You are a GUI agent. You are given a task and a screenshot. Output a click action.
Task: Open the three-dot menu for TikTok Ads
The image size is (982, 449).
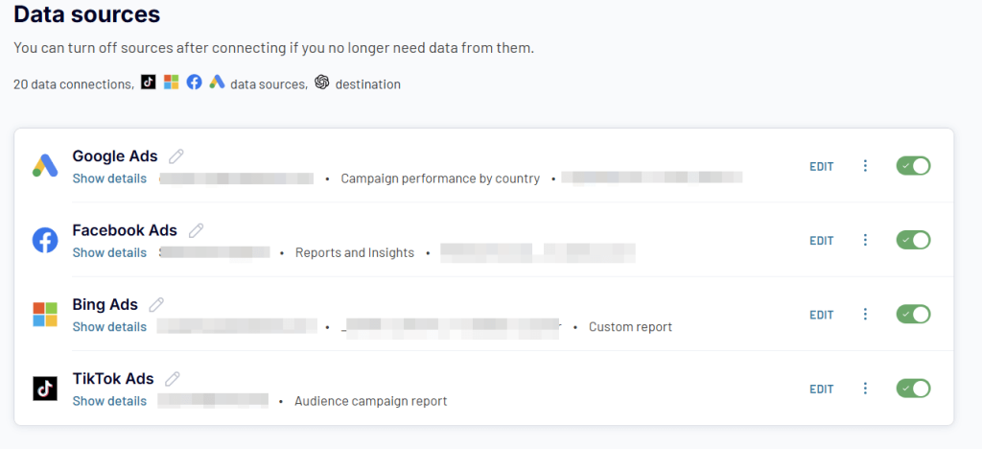[x=865, y=388]
